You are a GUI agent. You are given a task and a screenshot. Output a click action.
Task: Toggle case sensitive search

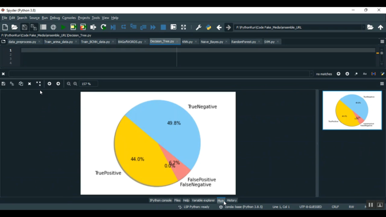(365, 74)
